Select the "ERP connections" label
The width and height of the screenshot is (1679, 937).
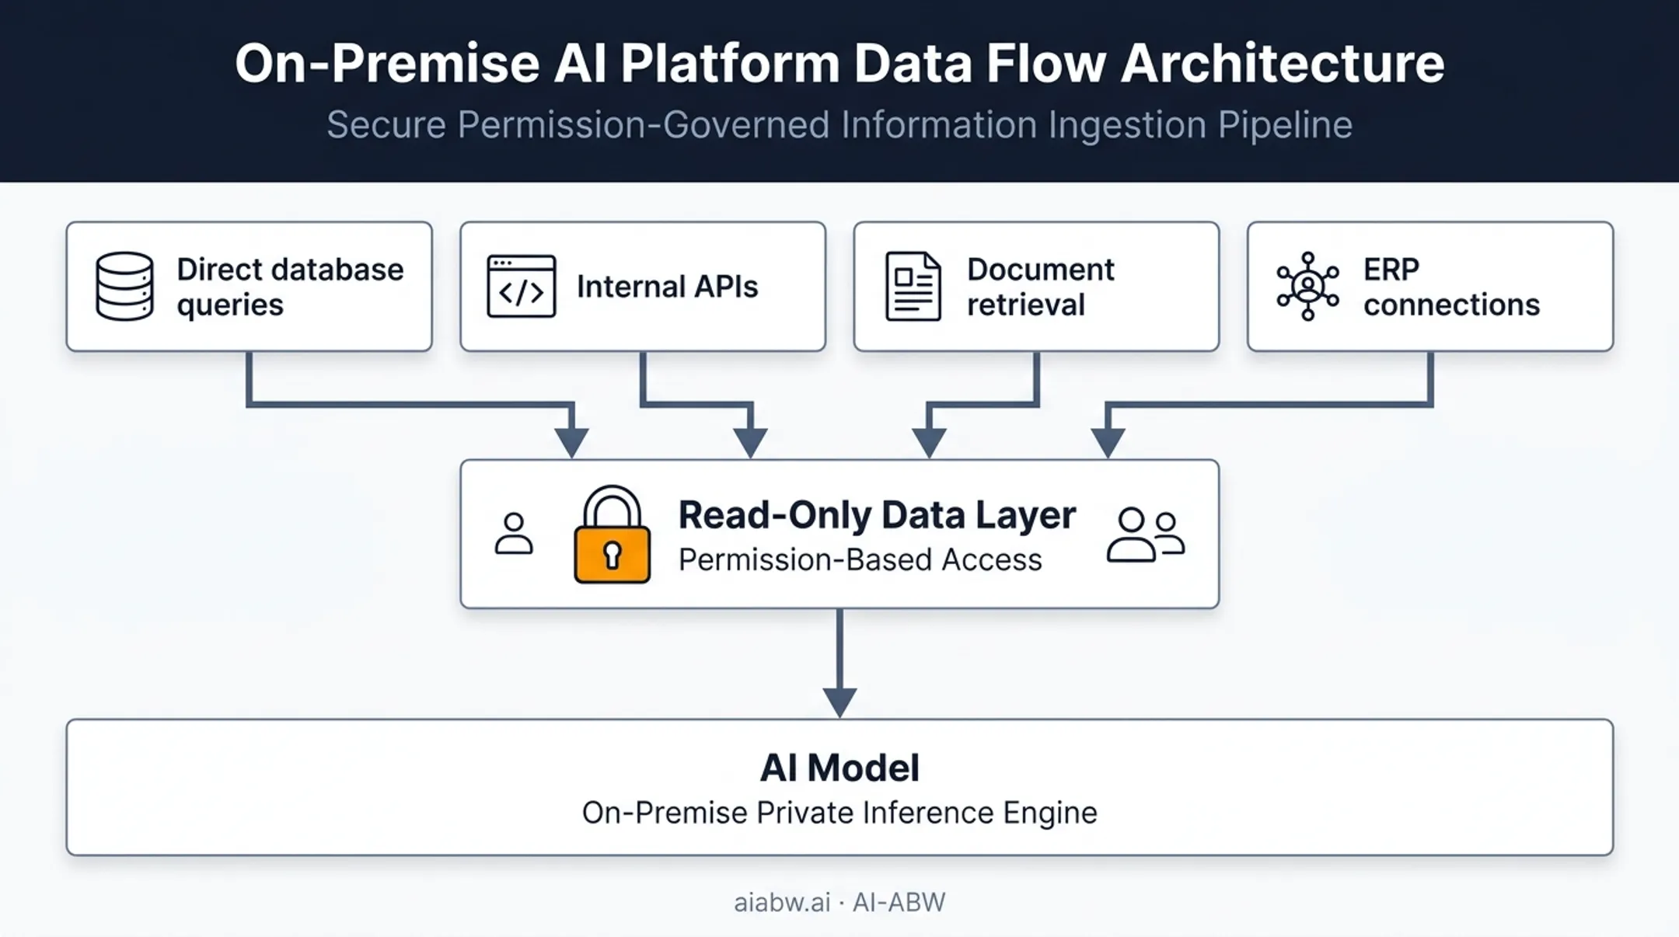pyautogui.click(x=1451, y=287)
